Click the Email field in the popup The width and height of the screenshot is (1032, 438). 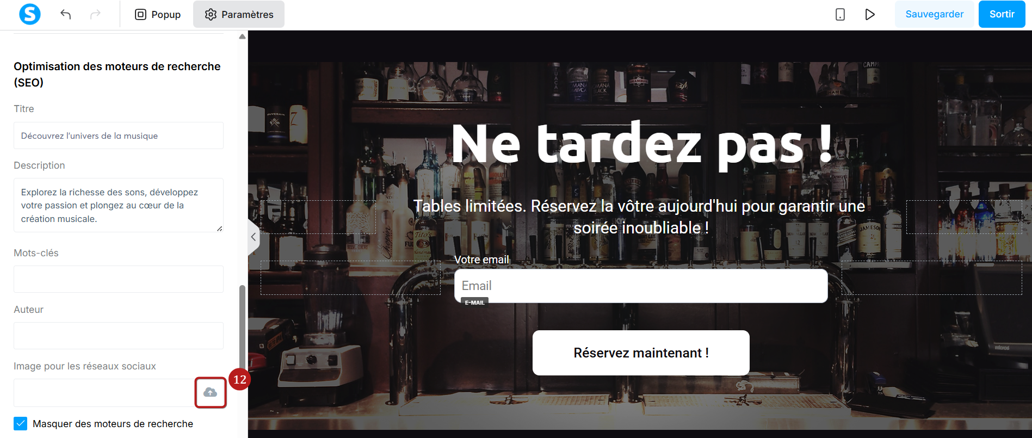pos(641,286)
